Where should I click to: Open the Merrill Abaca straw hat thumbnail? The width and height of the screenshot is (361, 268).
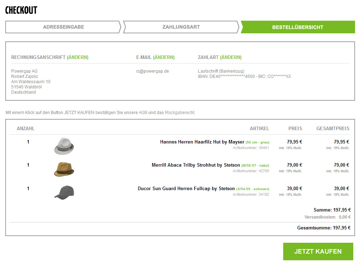pos(64,169)
